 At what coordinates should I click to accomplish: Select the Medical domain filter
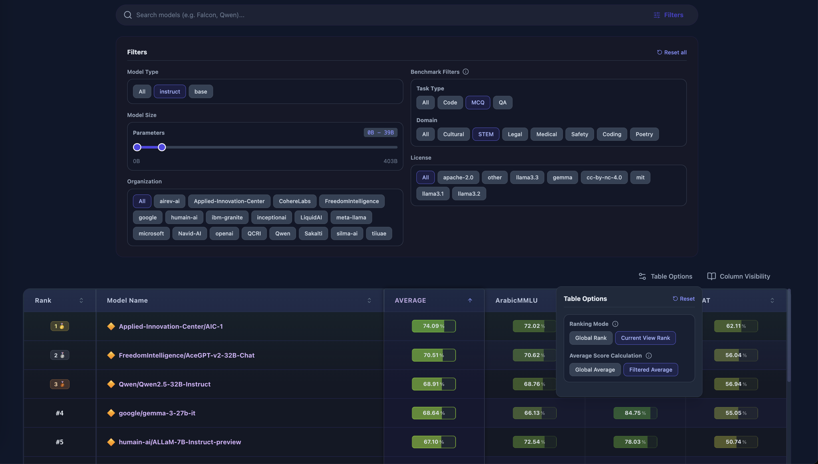(546, 134)
